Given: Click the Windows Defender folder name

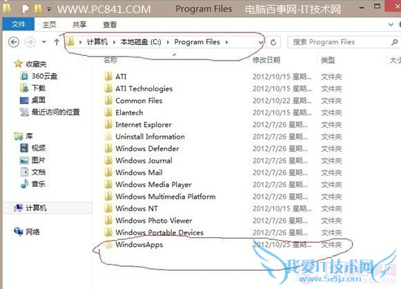Looking at the screenshot, I should (x=147, y=148).
